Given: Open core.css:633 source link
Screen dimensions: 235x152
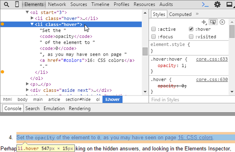Looking at the screenshot, I should pyautogui.click(x=212, y=59).
